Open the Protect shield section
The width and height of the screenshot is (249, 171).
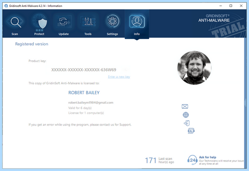(39, 24)
